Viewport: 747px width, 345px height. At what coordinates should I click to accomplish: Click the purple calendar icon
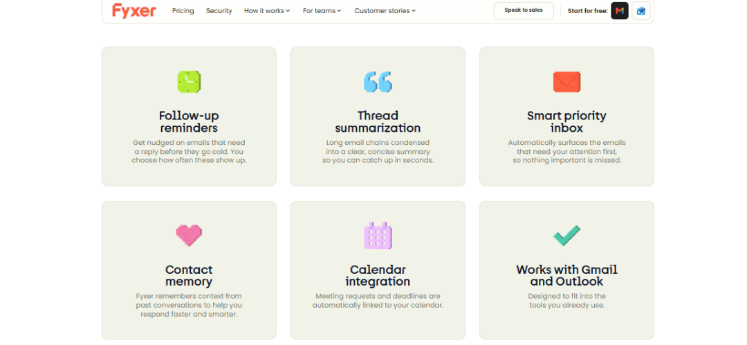click(378, 236)
